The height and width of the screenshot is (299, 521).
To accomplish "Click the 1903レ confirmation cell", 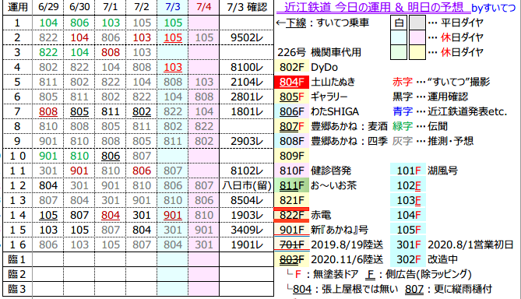I will point(247,215).
